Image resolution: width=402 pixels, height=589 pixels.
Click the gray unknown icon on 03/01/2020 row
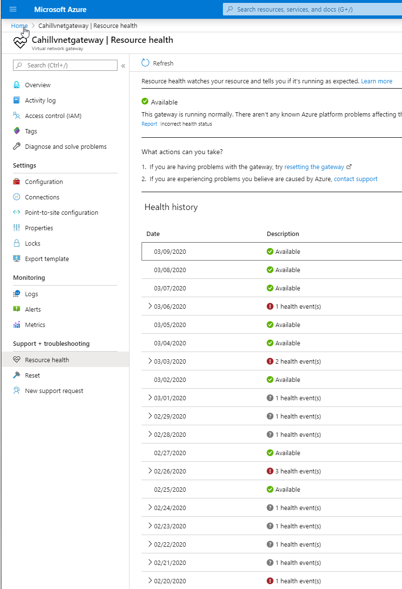pyautogui.click(x=270, y=398)
